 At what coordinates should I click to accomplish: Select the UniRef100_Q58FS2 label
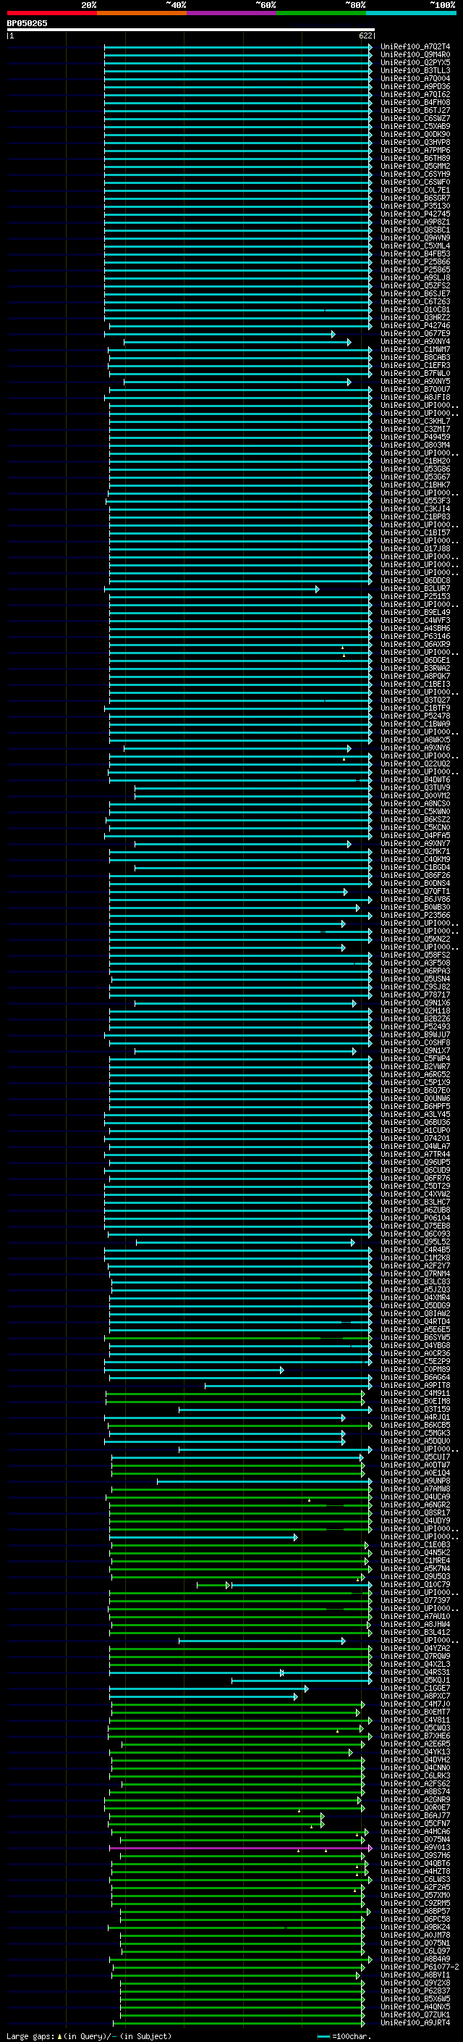(415, 955)
